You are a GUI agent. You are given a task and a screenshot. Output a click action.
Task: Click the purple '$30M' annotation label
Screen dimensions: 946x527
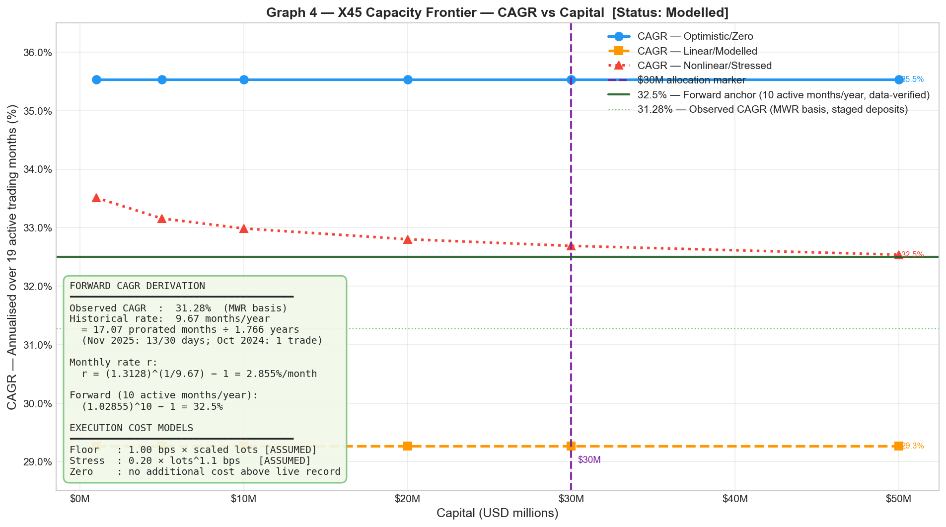coord(589,460)
